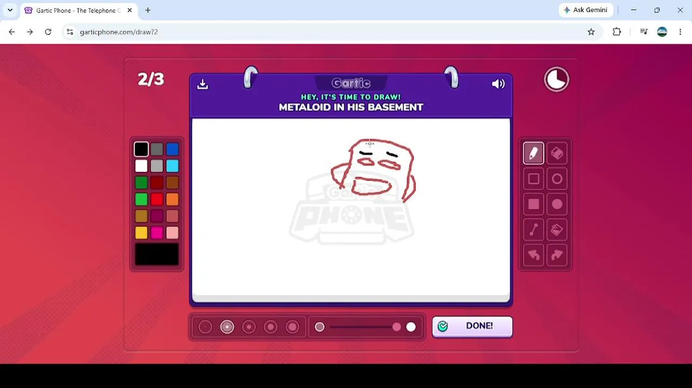Pick the yellow color swatch
Screen dimensions: 692x388
tap(141, 233)
